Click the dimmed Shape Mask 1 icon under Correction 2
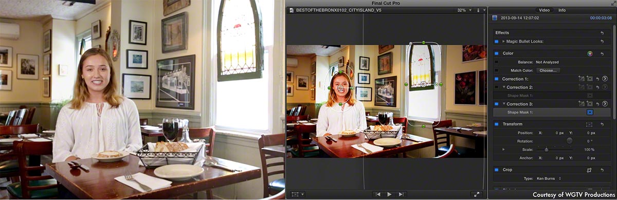Viewport: 617px width, 200px height. click(590, 96)
